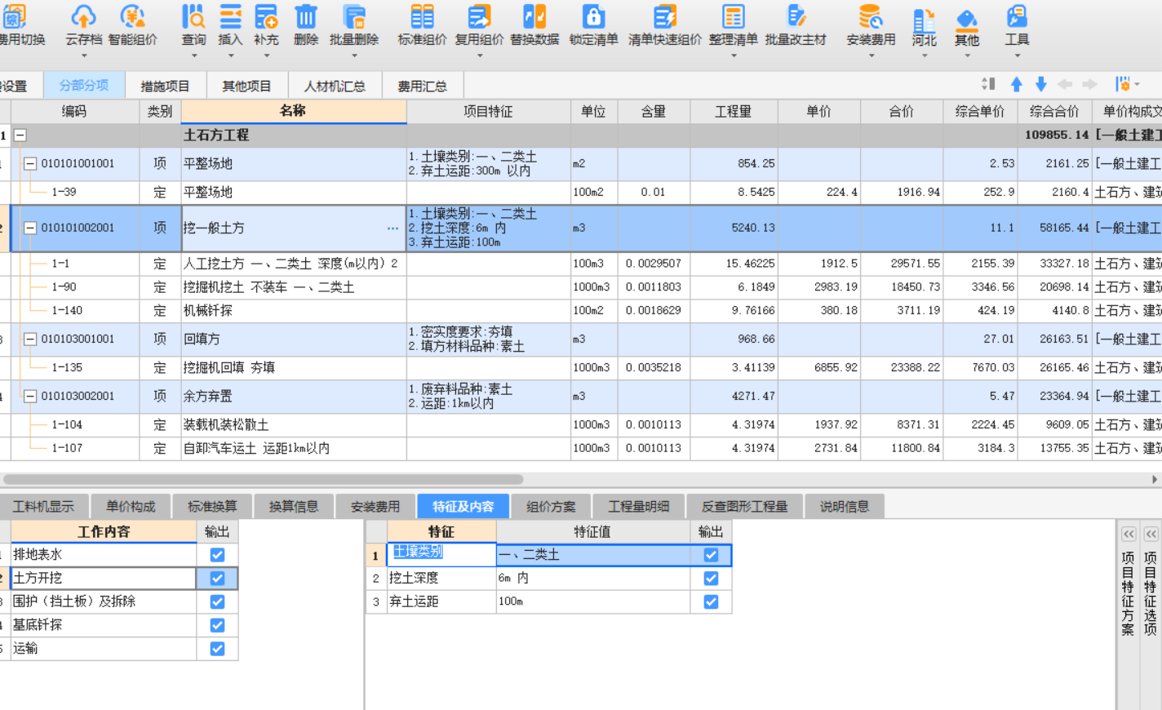Toggle output checkbox for 围护（挡土板）及拆除
The width and height of the screenshot is (1162, 710).
[x=217, y=601]
